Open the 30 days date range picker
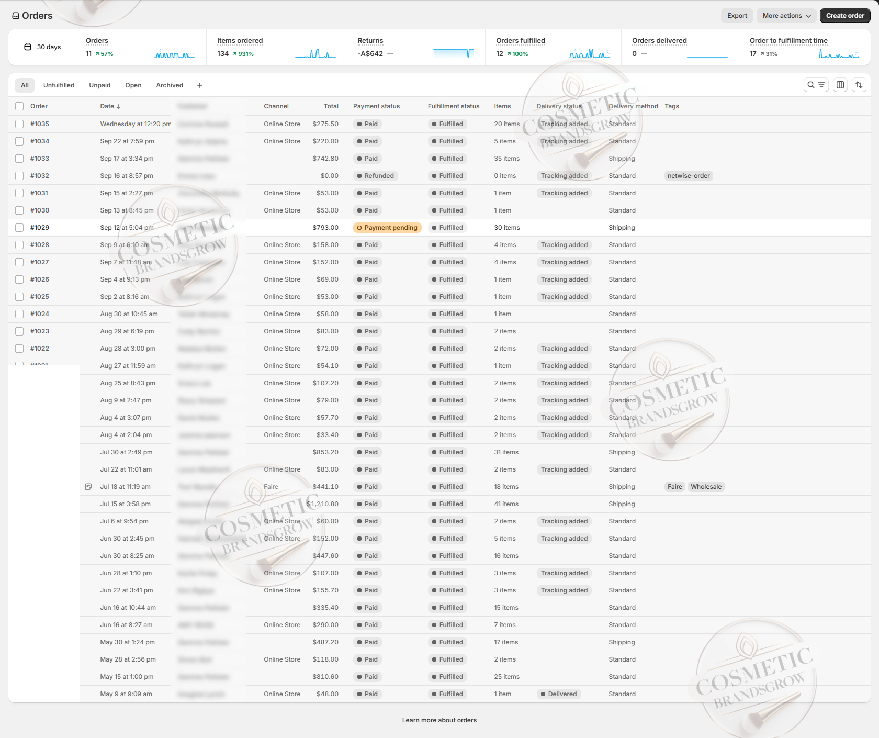This screenshot has width=879, height=738. pyautogui.click(x=42, y=47)
